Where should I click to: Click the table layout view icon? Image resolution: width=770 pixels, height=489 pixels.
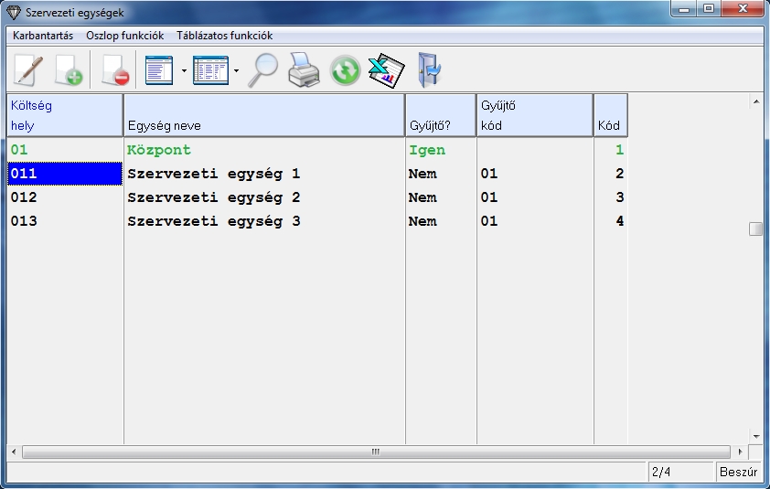210,70
